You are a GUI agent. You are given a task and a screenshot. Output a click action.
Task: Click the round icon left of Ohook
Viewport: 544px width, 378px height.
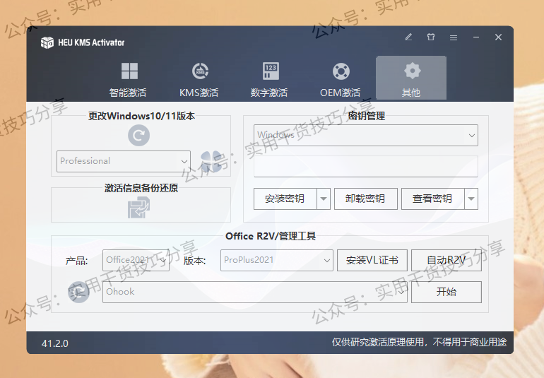(78, 292)
